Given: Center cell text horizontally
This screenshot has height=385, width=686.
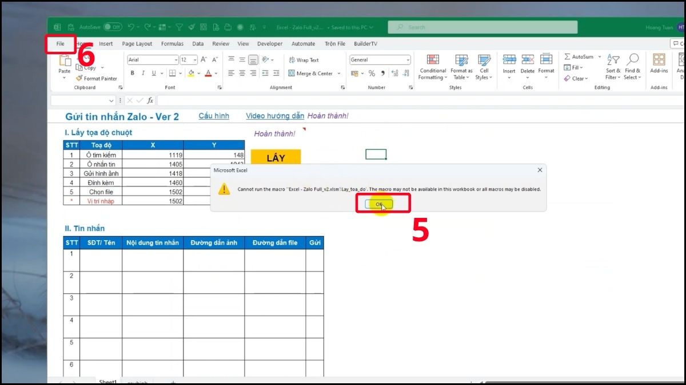Looking at the screenshot, I should [x=242, y=73].
